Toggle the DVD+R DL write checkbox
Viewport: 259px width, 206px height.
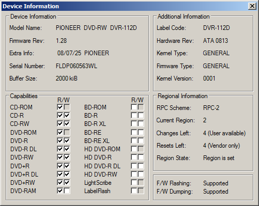coord(67,174)
